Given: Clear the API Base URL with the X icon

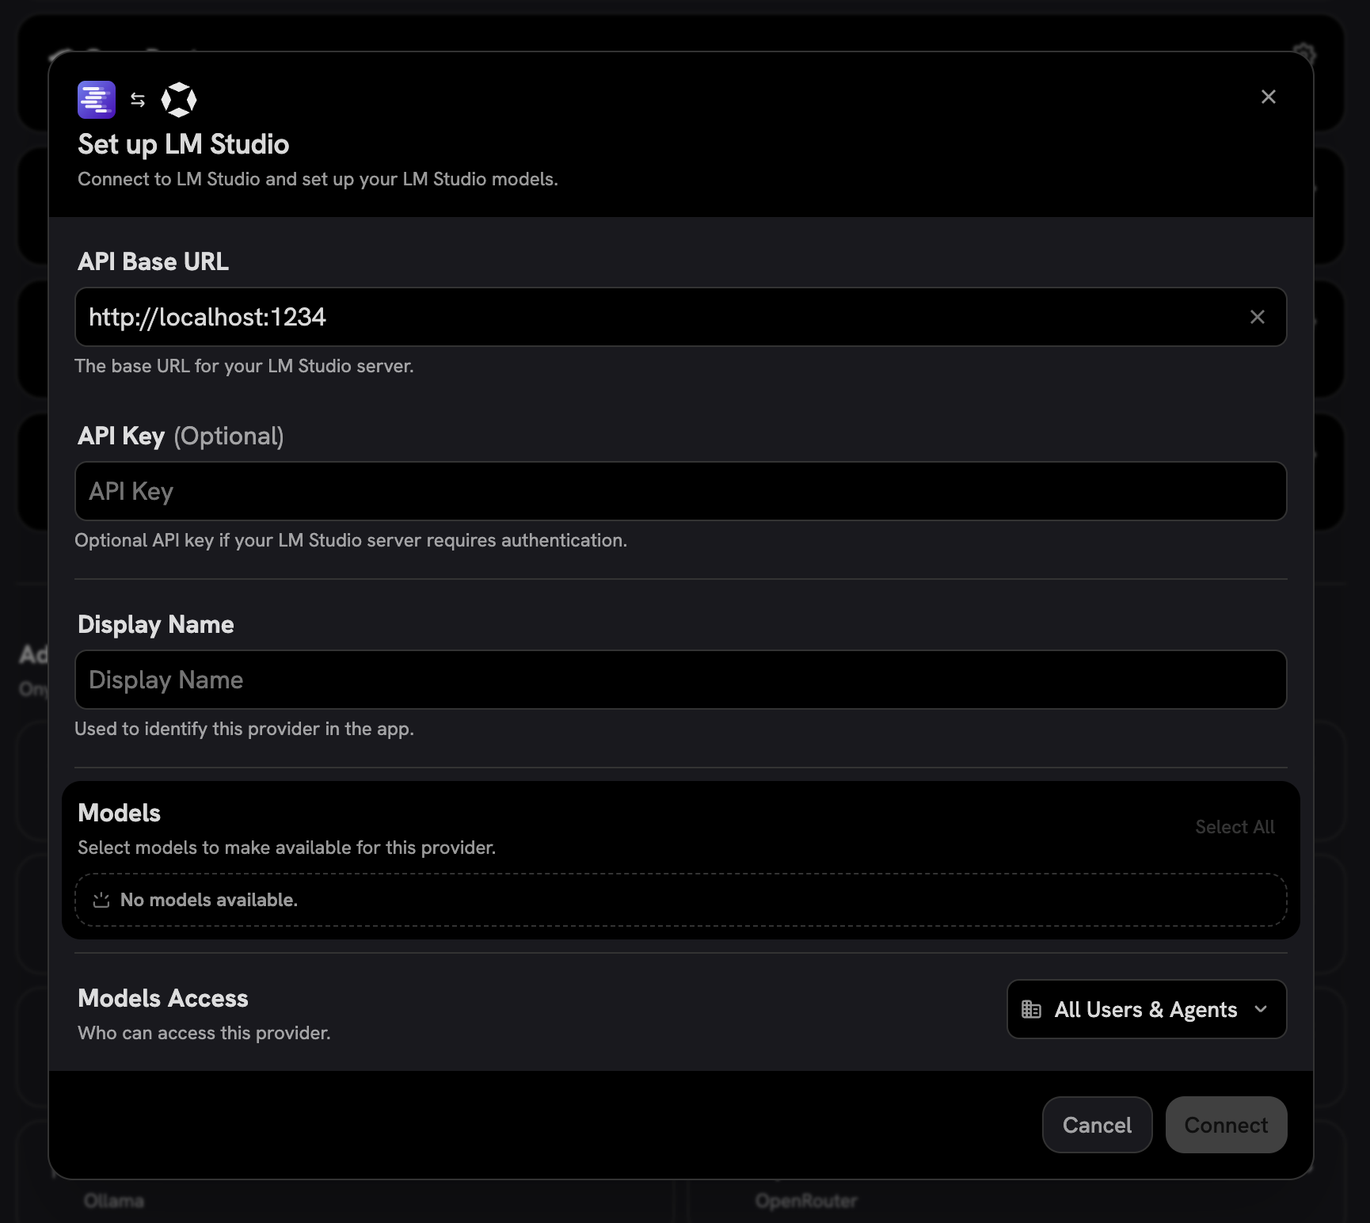Looking at the screenshot, I should click(1258, 317).
